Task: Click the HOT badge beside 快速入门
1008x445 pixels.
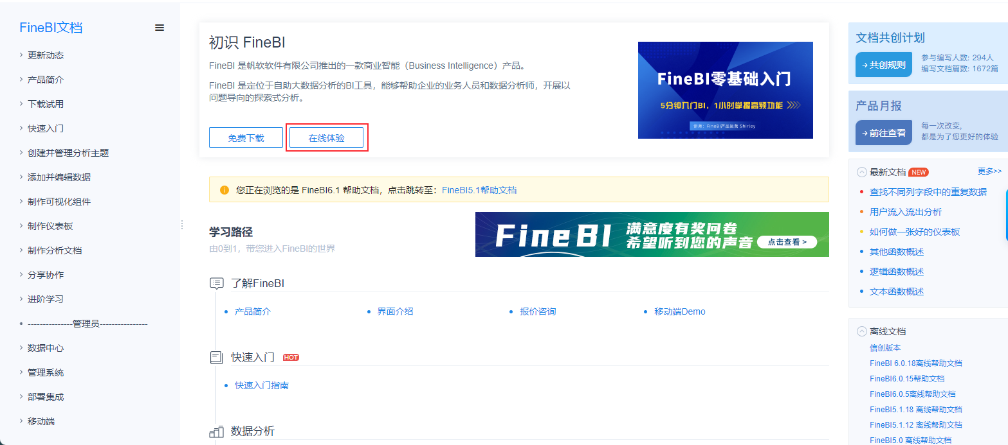Action: click(x=291, y=358)
